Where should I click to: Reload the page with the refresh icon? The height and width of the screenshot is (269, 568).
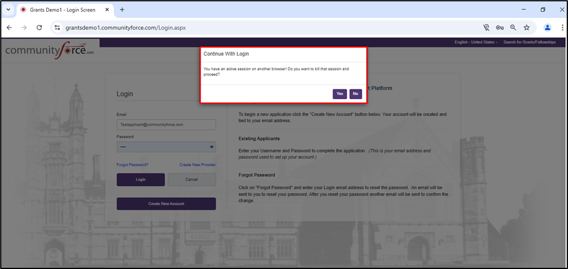[39, 27]
